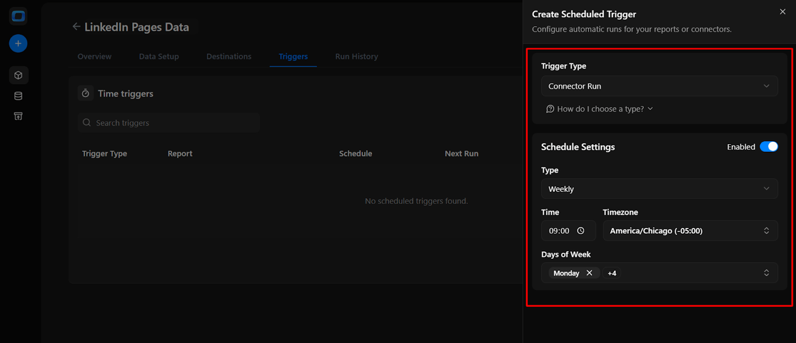The height and width of the screenshot is (343, 796).
Task: Click the Trigger Type column header
Action: pyautogui.click(x=104, y=153)
